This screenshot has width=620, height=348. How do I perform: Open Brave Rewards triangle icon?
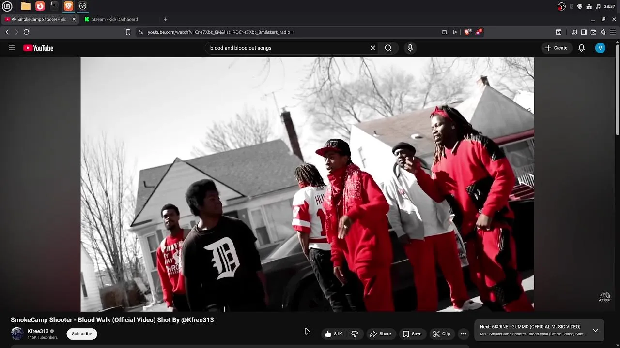(x=479, y=32)
